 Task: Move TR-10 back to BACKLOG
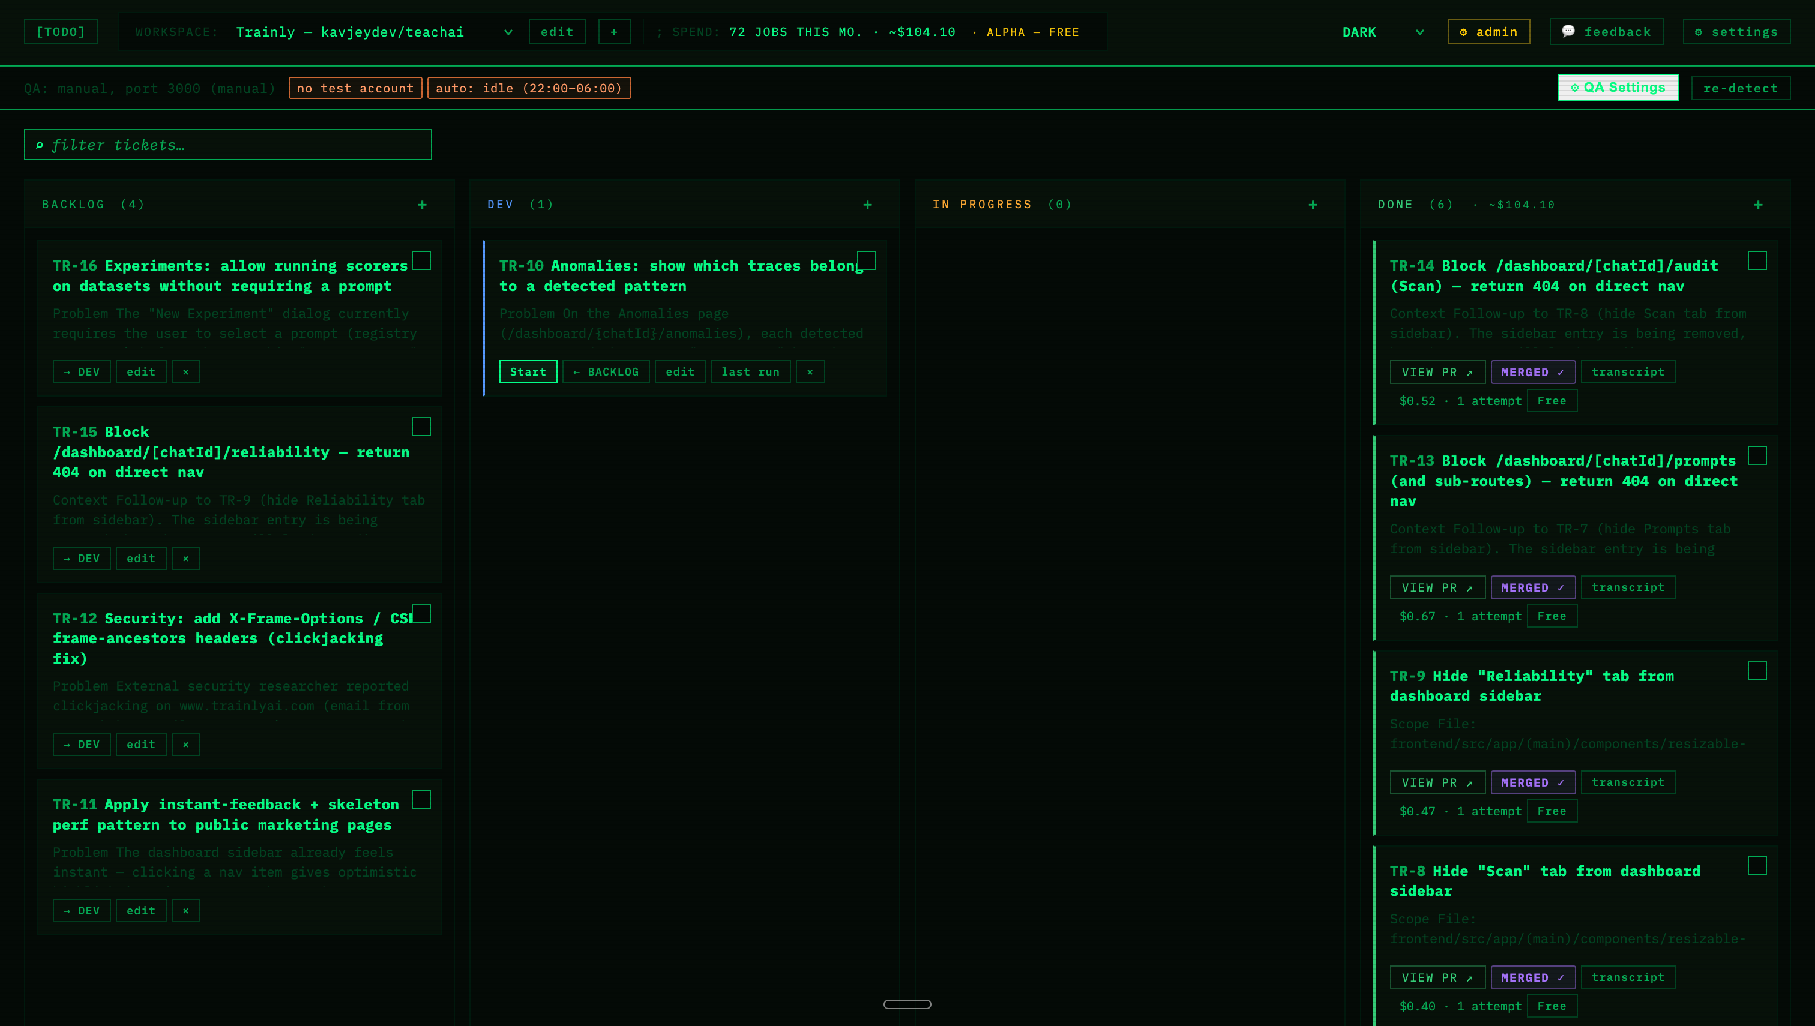point(606,372)
